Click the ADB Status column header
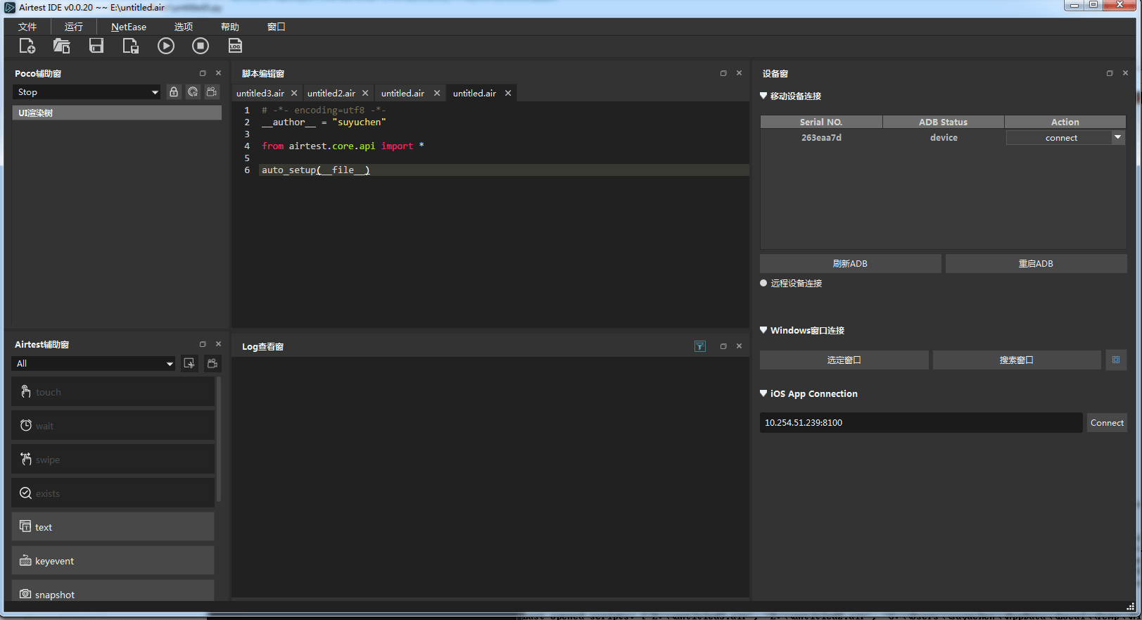The width and height of the screenshot is (1142, 620). (x=943, y=122)
